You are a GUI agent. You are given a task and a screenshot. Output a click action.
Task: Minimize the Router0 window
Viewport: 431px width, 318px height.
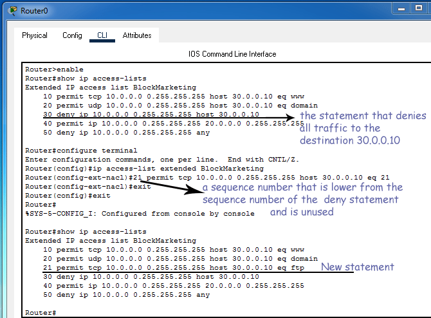coord(401,9)
